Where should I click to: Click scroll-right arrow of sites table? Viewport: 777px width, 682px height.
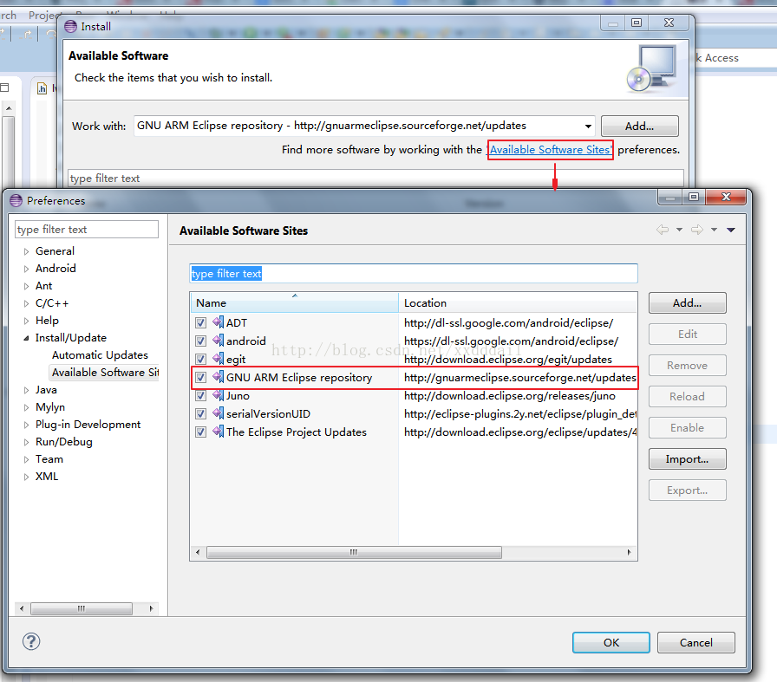click(629, 552)
